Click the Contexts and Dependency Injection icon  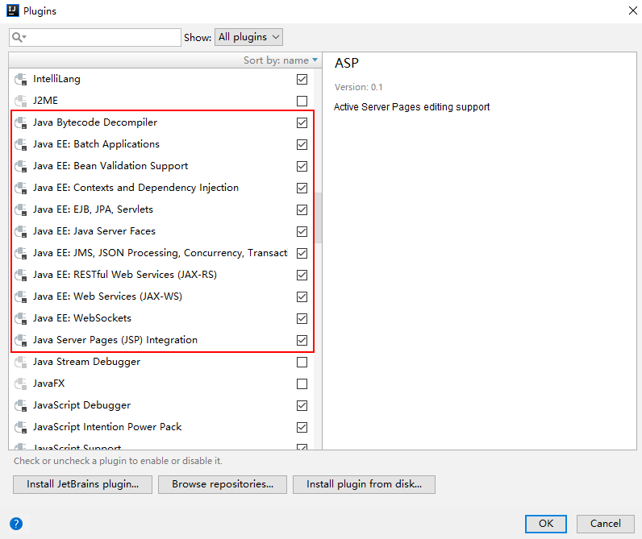20,188
